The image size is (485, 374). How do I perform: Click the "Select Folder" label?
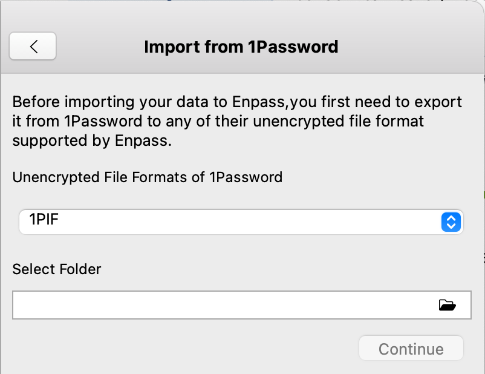click(x=57, y=269)
